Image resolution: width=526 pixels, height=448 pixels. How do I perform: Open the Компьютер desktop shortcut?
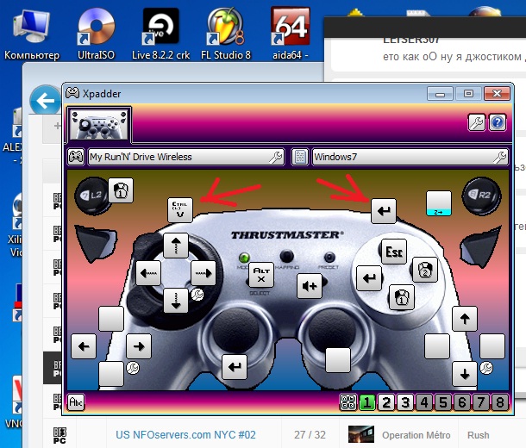[32, 34]
